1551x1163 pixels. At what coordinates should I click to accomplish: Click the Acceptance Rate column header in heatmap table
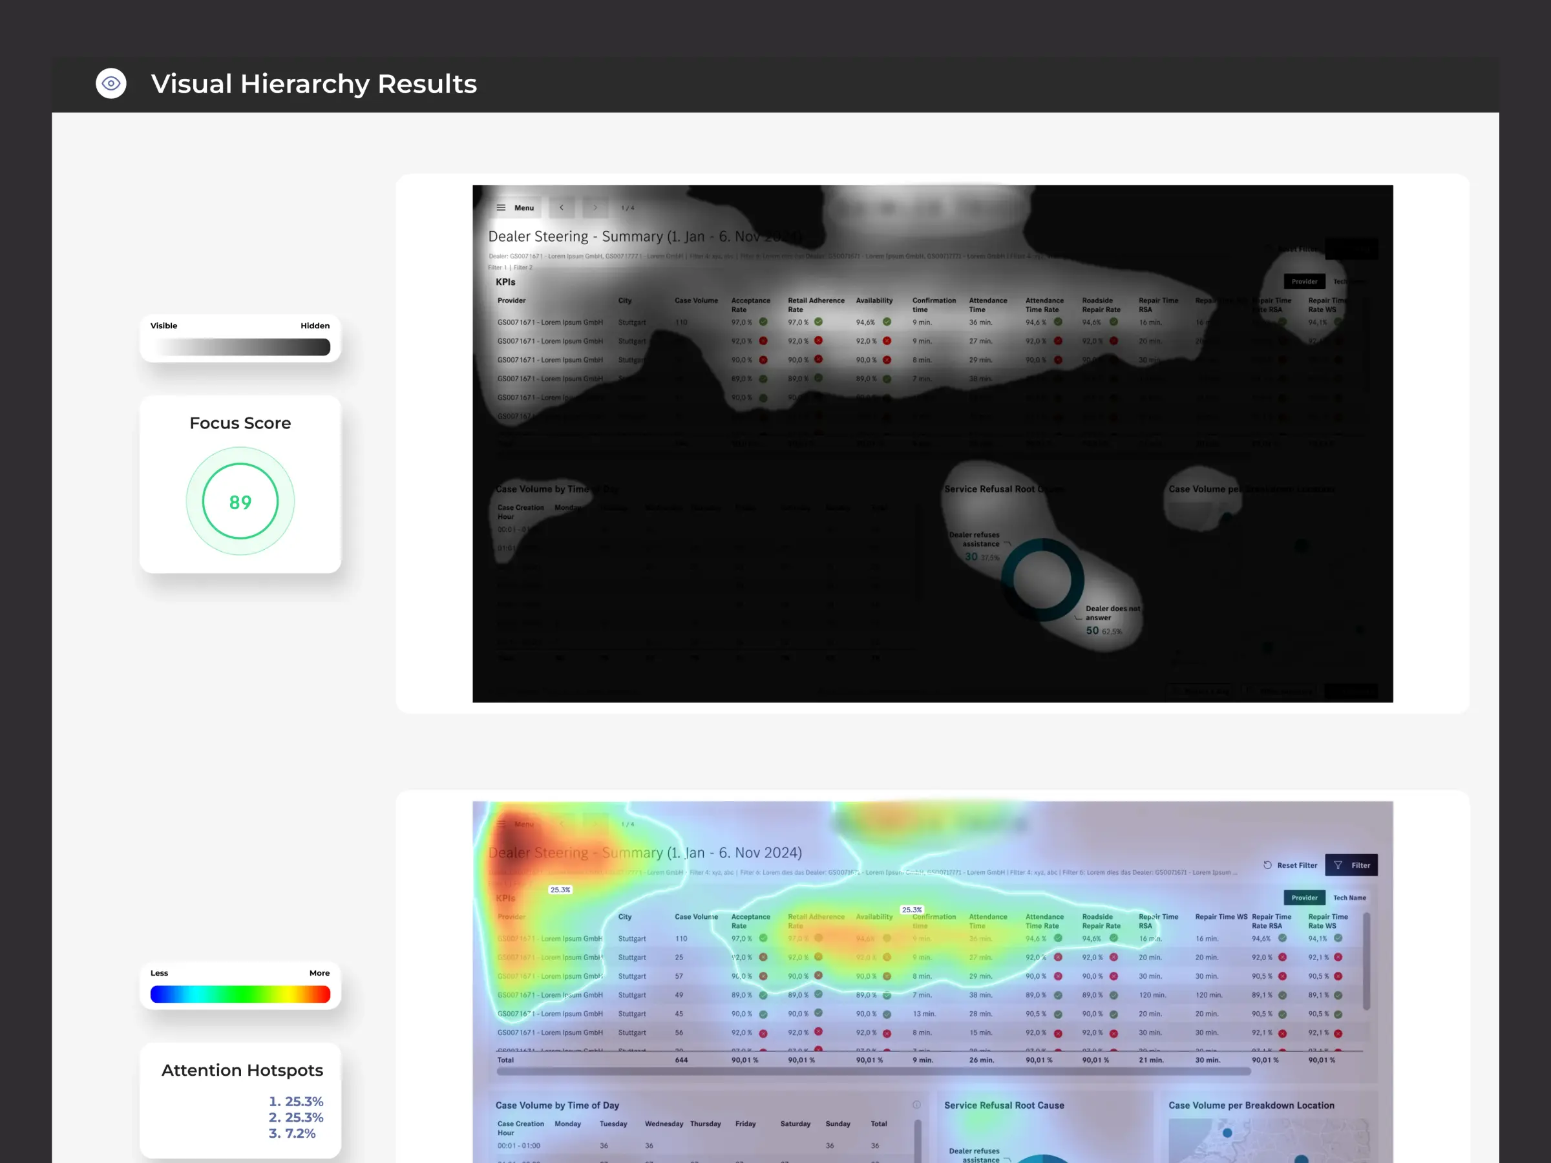(x=750, y=921)
